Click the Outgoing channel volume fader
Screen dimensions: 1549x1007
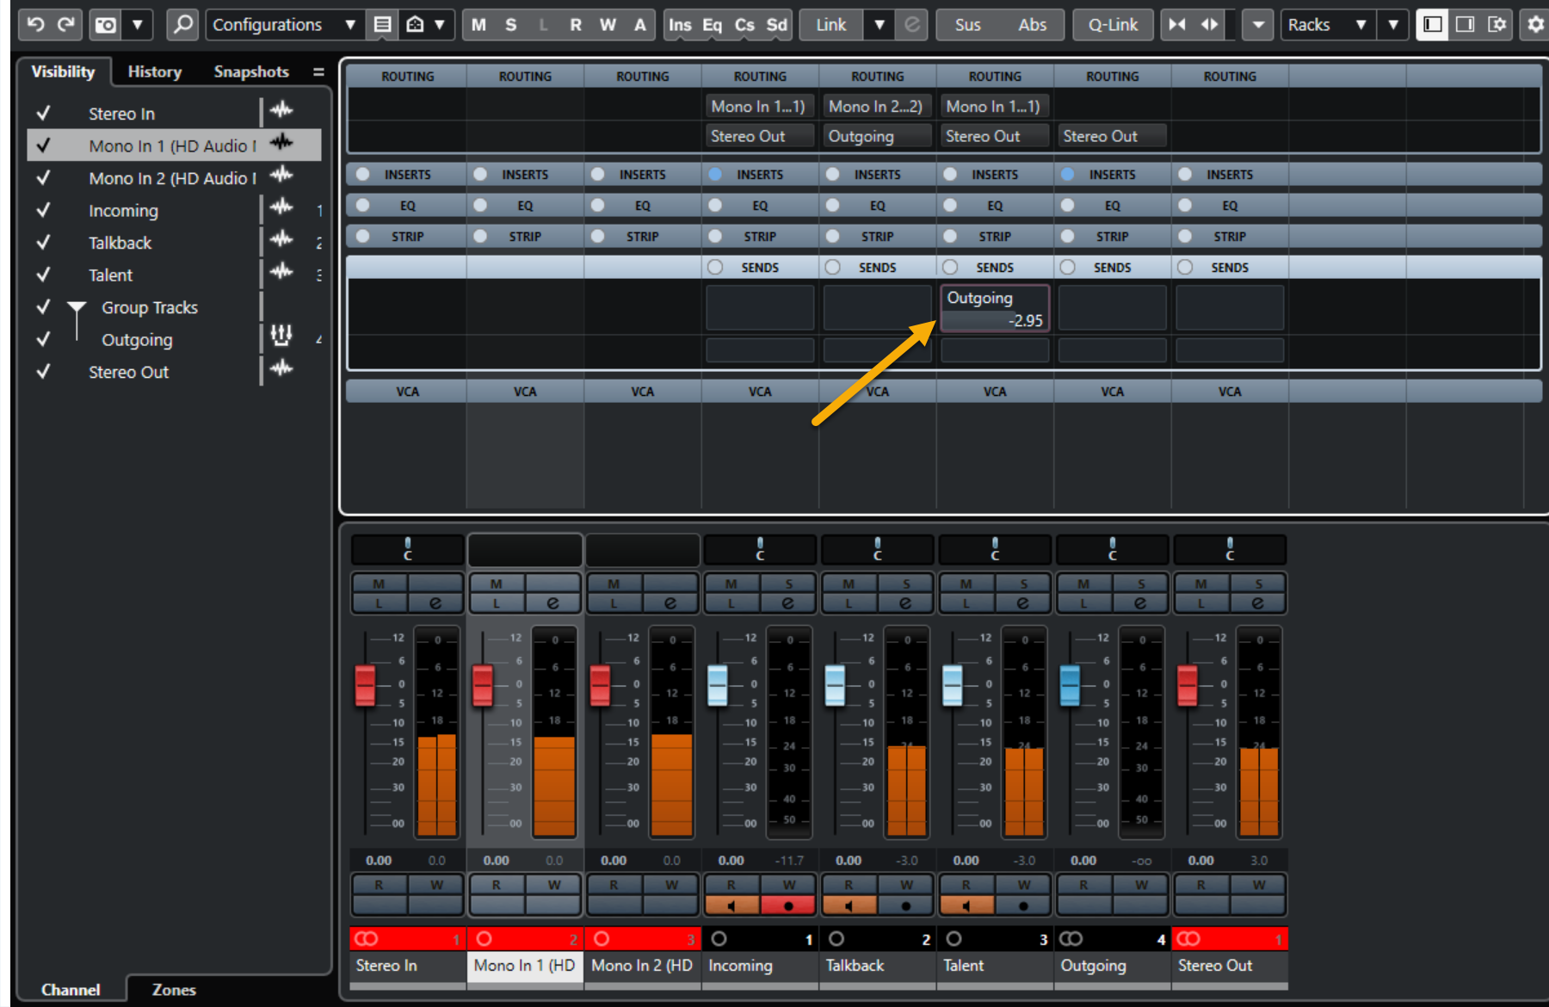coord(1070,685)
